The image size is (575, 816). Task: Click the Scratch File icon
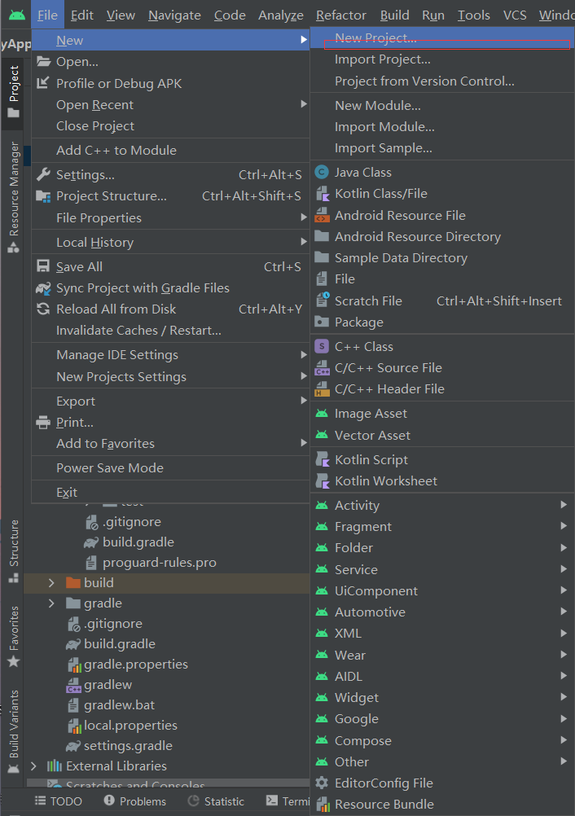pyautogui.click(x=322, y=301)
